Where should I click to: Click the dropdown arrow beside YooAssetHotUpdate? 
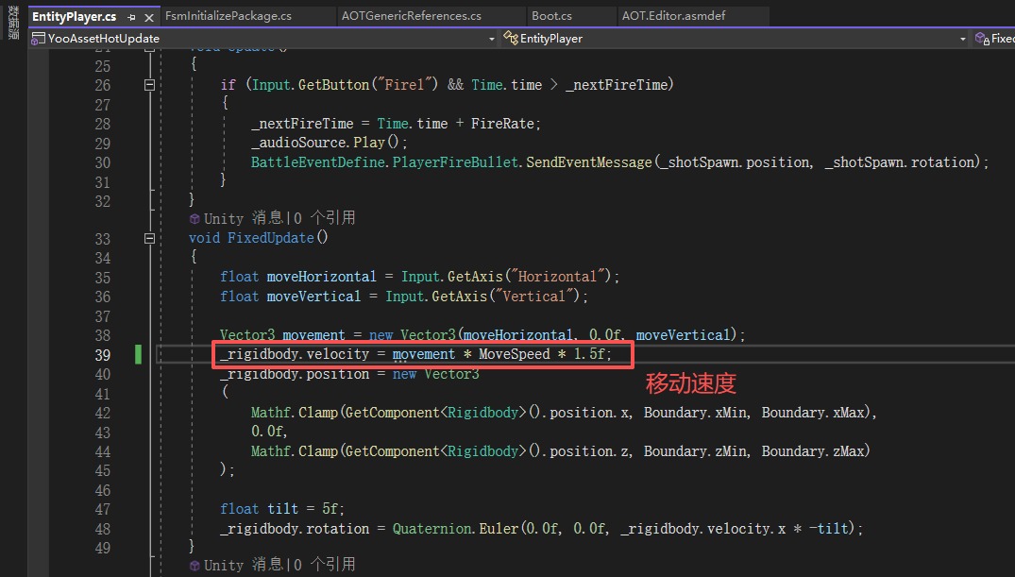pos(492,39)
